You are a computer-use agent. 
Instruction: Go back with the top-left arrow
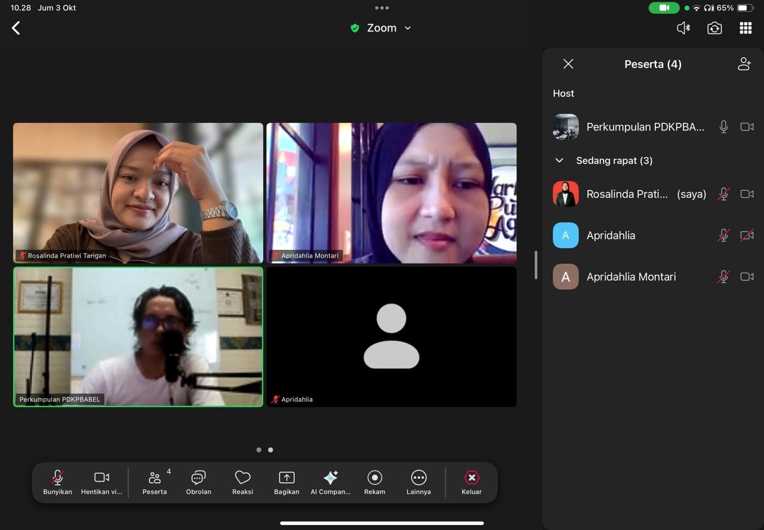click(x=16, y=28)
